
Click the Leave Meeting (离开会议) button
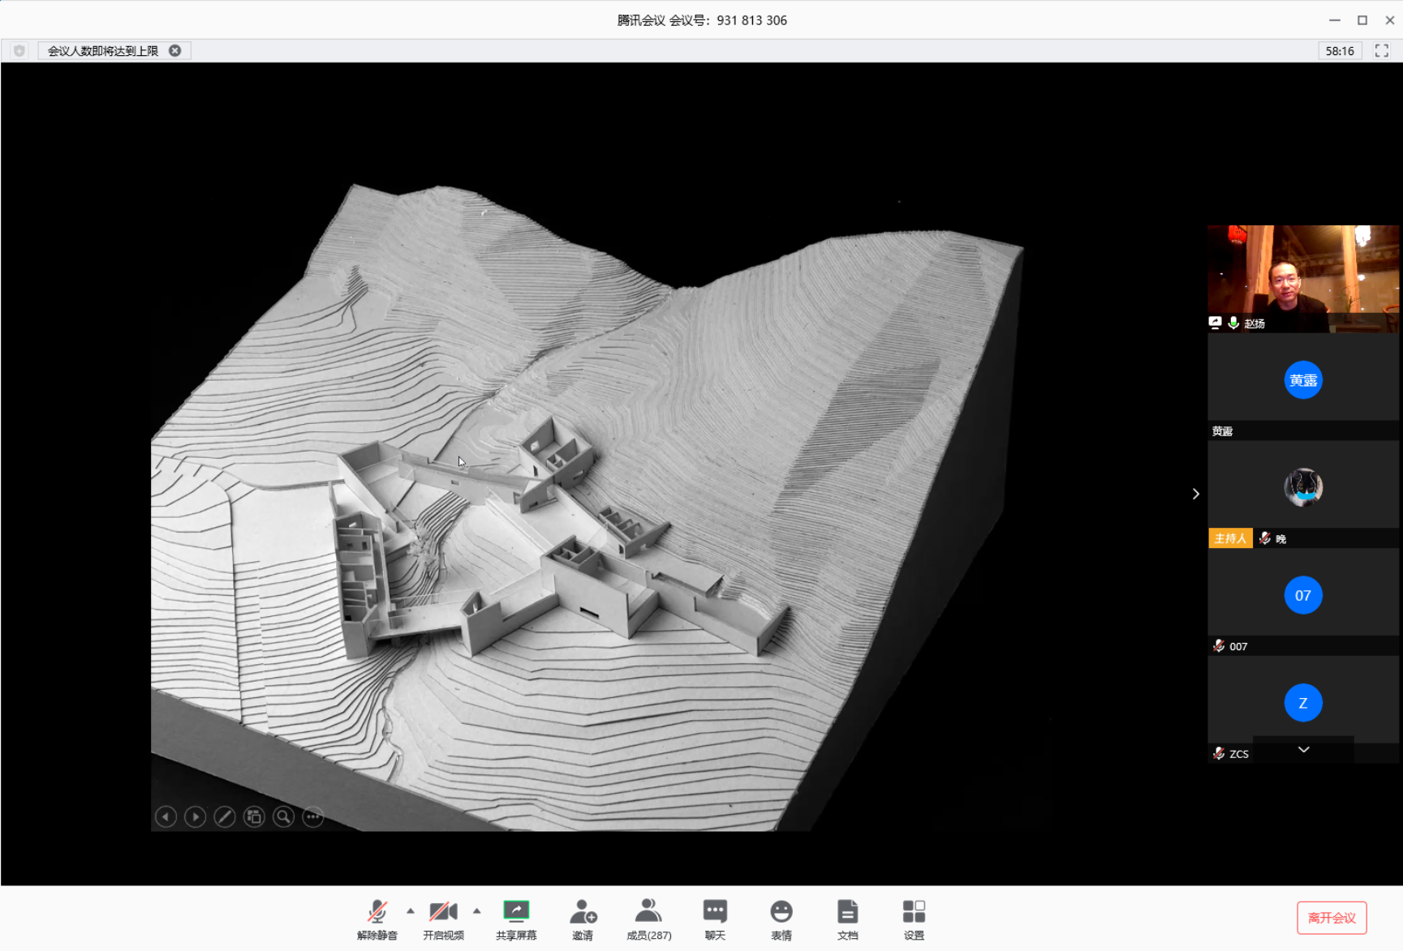(x=1332, y=918)
